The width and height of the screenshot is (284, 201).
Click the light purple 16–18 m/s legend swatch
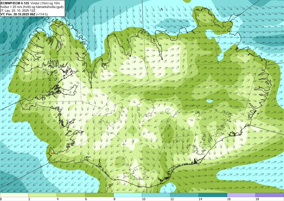point(241,195)
